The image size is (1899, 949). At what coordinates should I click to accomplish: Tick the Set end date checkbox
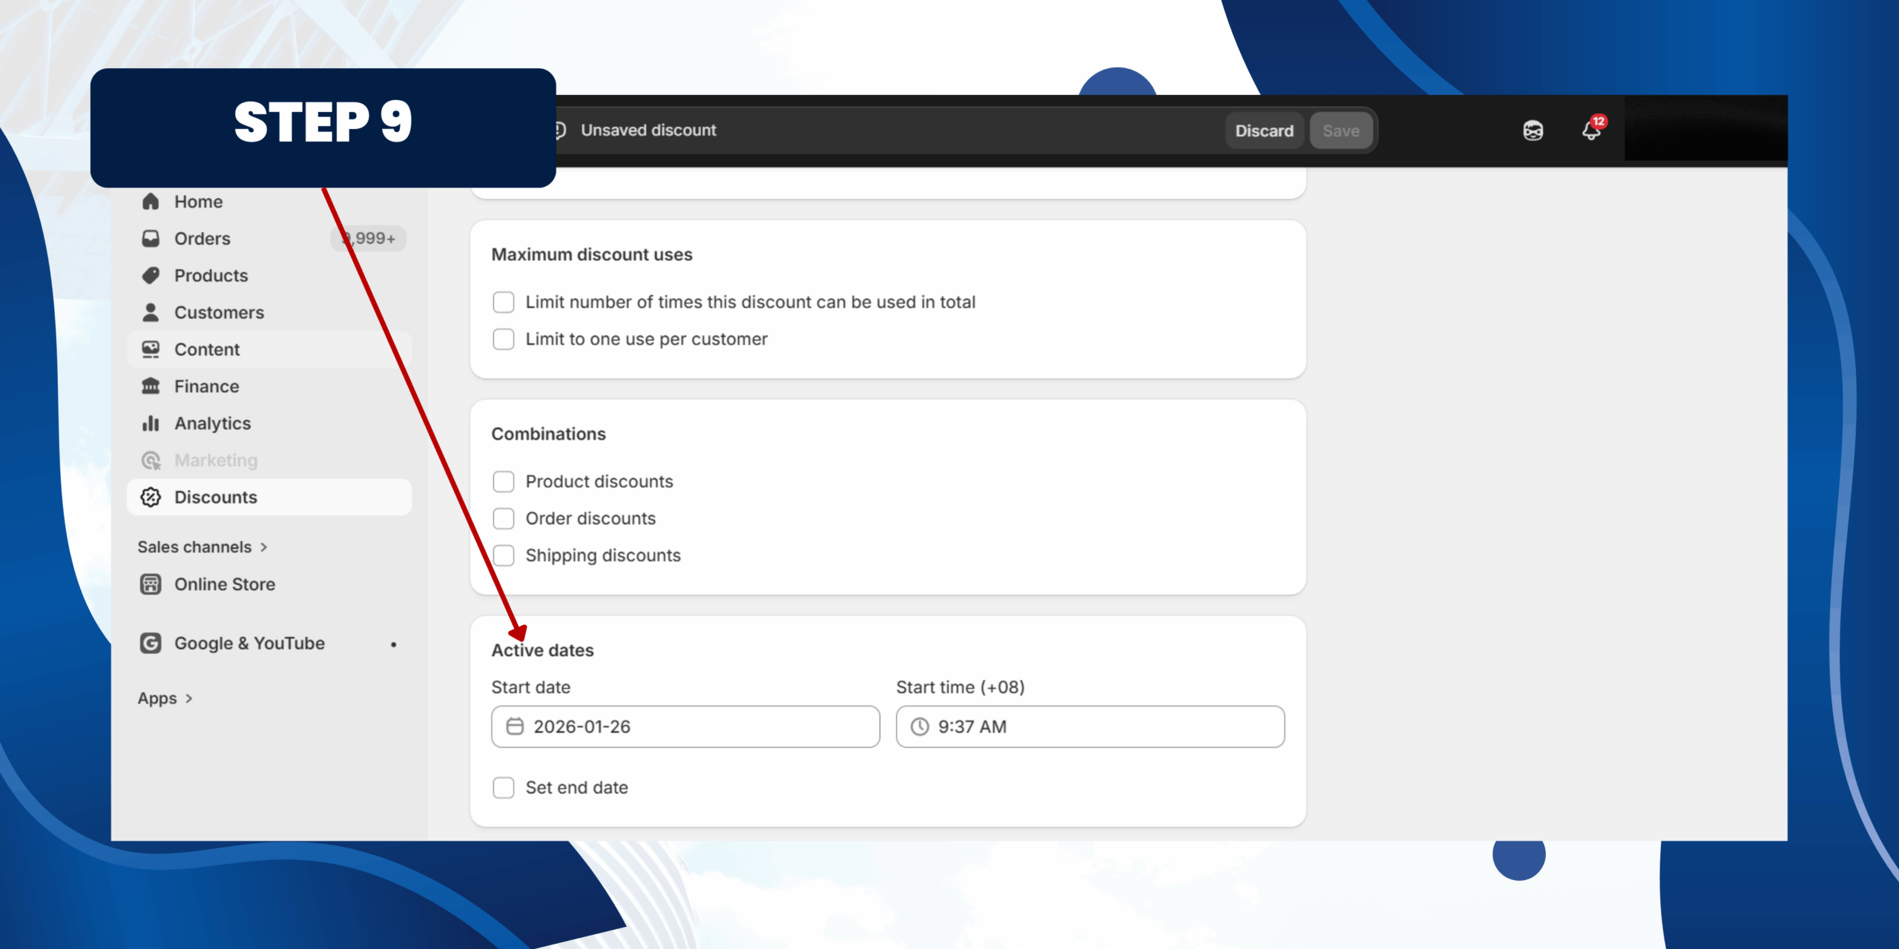tap(504, 787)
